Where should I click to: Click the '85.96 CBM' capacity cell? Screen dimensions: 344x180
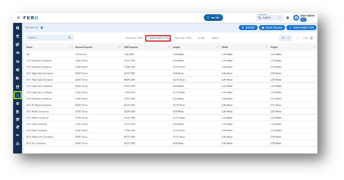click(130, 80)
